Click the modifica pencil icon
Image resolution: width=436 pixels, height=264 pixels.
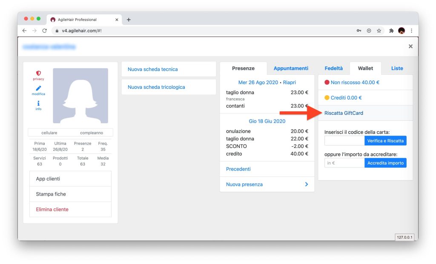(38, 88)
